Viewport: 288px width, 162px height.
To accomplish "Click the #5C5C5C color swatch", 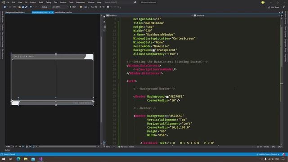I will [167, 116].
